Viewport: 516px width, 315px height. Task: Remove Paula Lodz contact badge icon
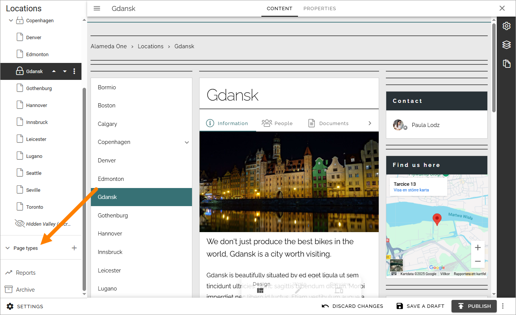[405, 128]
